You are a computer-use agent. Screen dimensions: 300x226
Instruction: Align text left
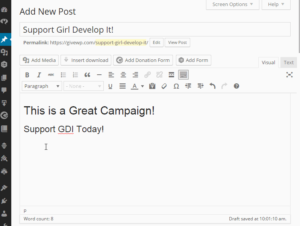point(111,75)
